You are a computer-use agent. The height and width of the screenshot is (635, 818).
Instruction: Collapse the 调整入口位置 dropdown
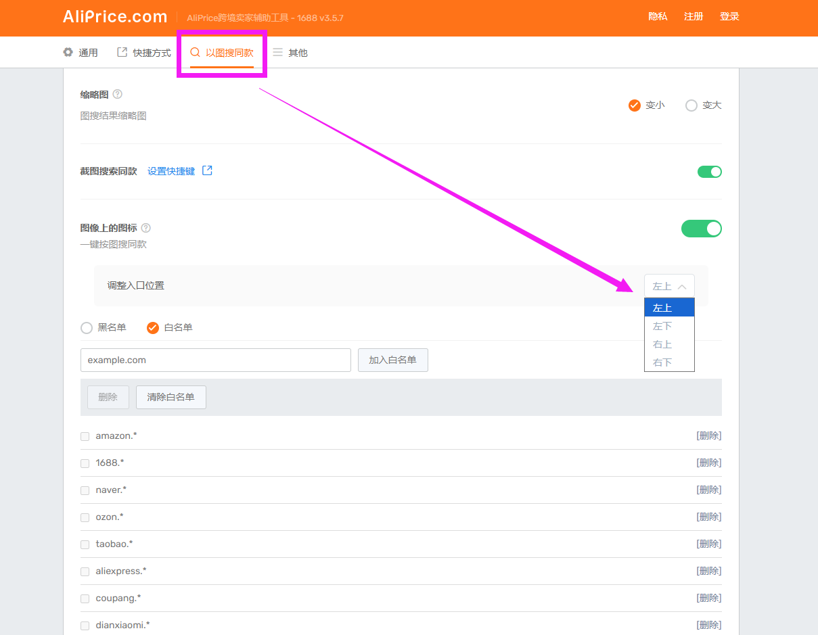(669, 286)
